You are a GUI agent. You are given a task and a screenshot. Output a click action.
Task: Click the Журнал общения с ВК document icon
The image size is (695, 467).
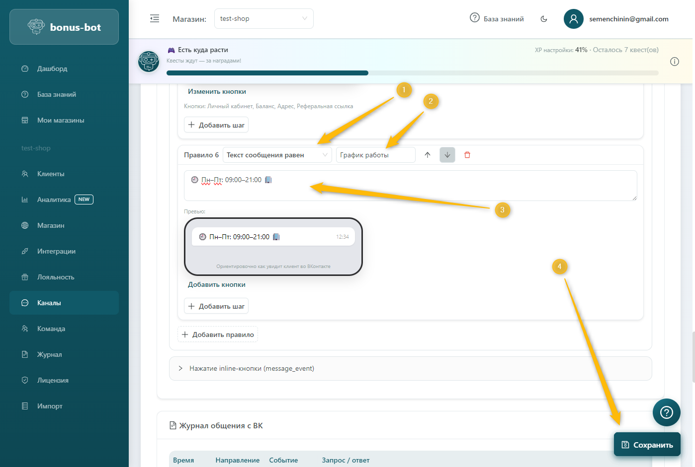click(173, 425)
